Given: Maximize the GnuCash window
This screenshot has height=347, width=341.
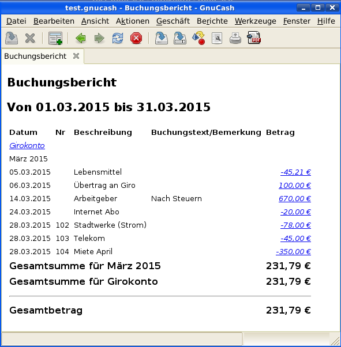Looking at the screenshot, I should click(x=318, y=7).
